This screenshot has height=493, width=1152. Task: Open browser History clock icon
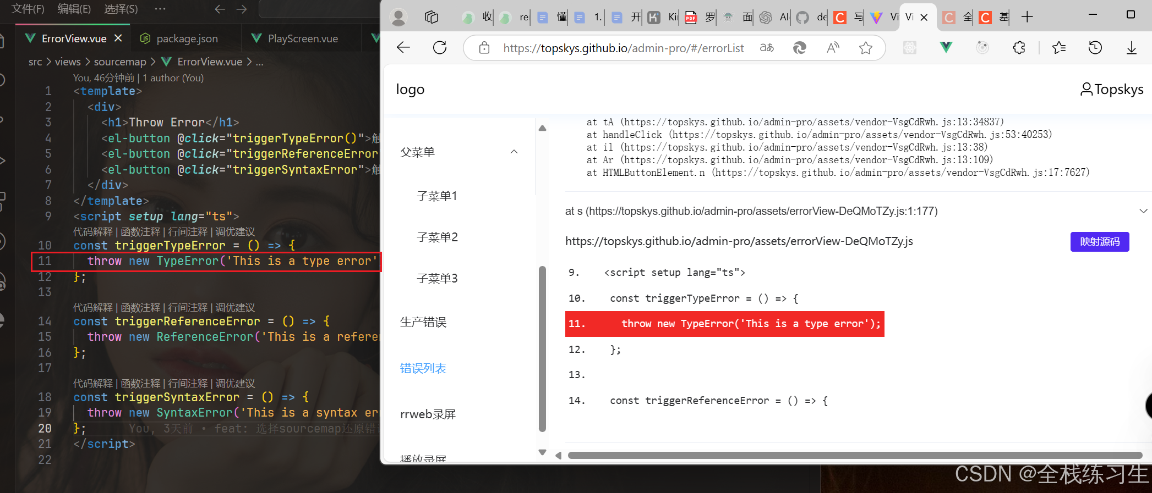pyautogui.click(x=1095, y=48)
